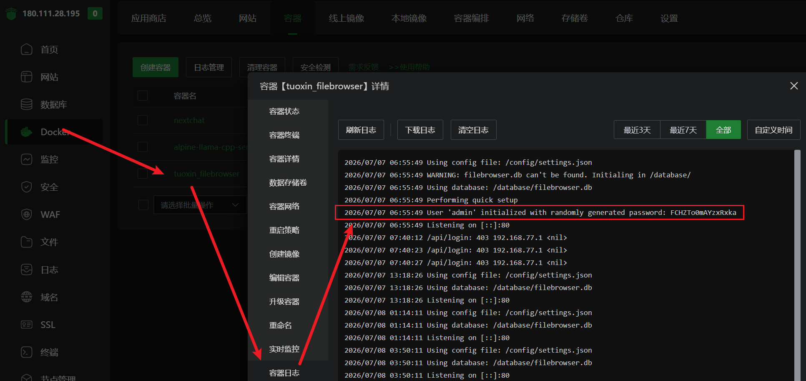Filter logs by 最近3天
The height and width of the screenshot is (381, 806).
point(637,130)
